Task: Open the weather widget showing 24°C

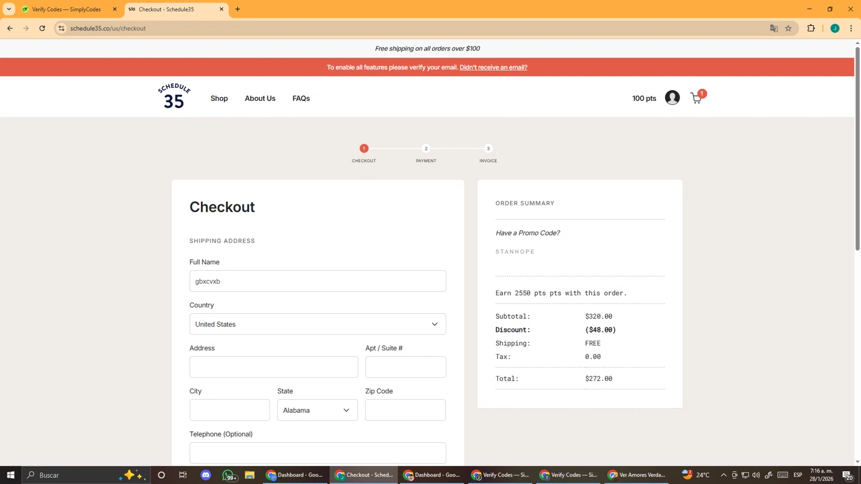Action: click(696, 475)
